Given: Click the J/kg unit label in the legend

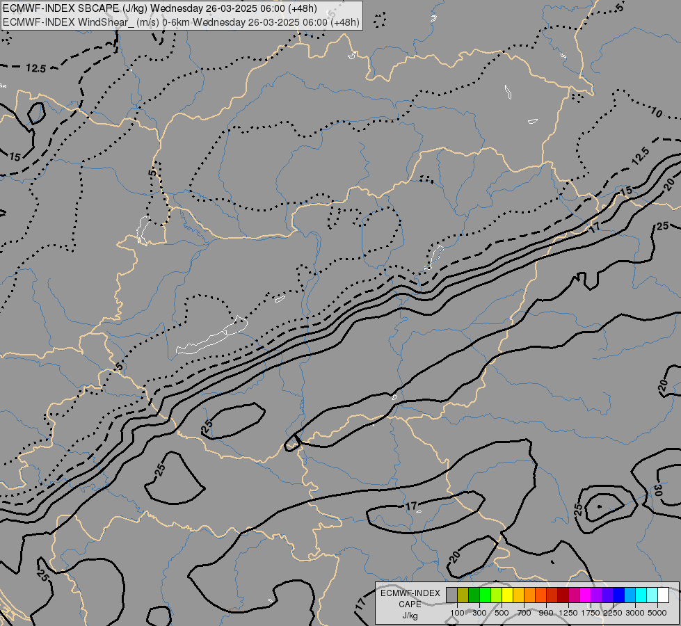Looking at the screenshot, I should click(x=410, y=616).
